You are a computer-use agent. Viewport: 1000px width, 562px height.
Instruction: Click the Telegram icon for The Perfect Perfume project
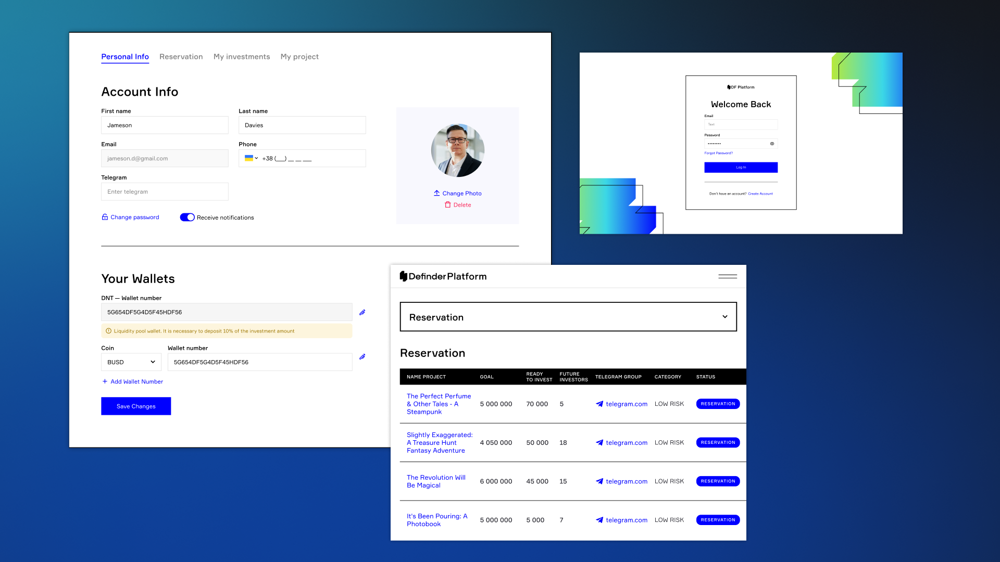pyautogui.click(x=599, y=403)
